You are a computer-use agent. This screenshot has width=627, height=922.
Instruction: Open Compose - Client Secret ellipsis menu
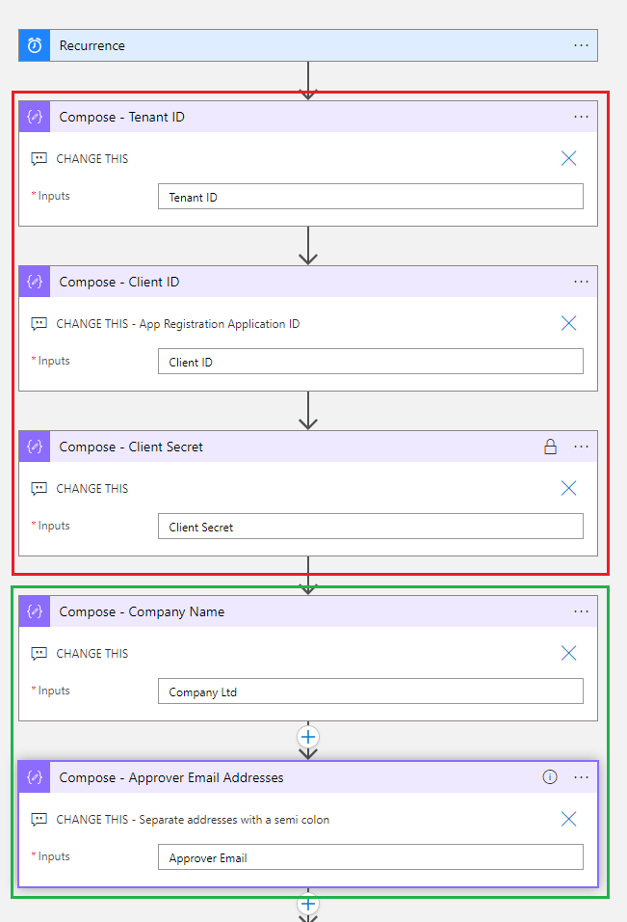point(581,447)
